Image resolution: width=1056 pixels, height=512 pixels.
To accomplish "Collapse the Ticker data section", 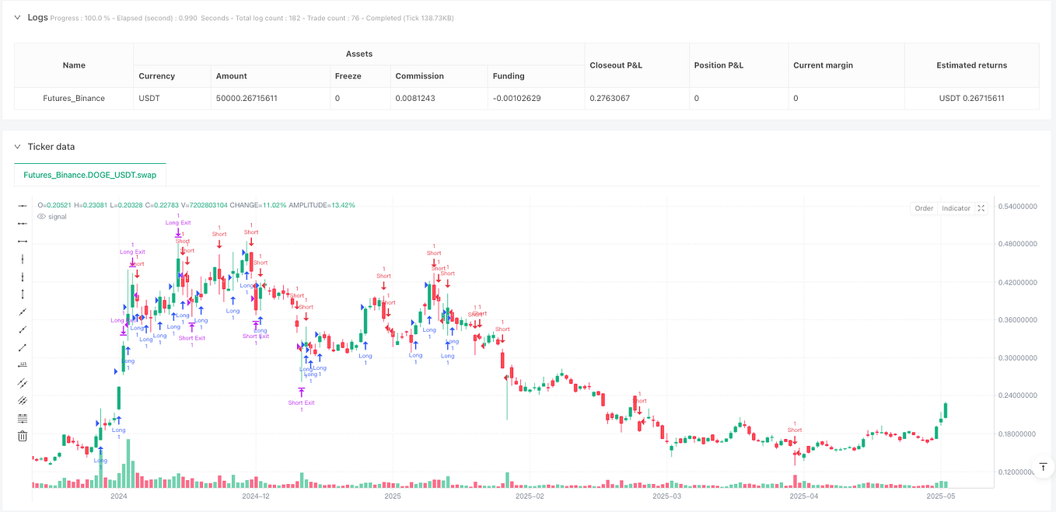I will pyautogui.click(x=17, y=146).
